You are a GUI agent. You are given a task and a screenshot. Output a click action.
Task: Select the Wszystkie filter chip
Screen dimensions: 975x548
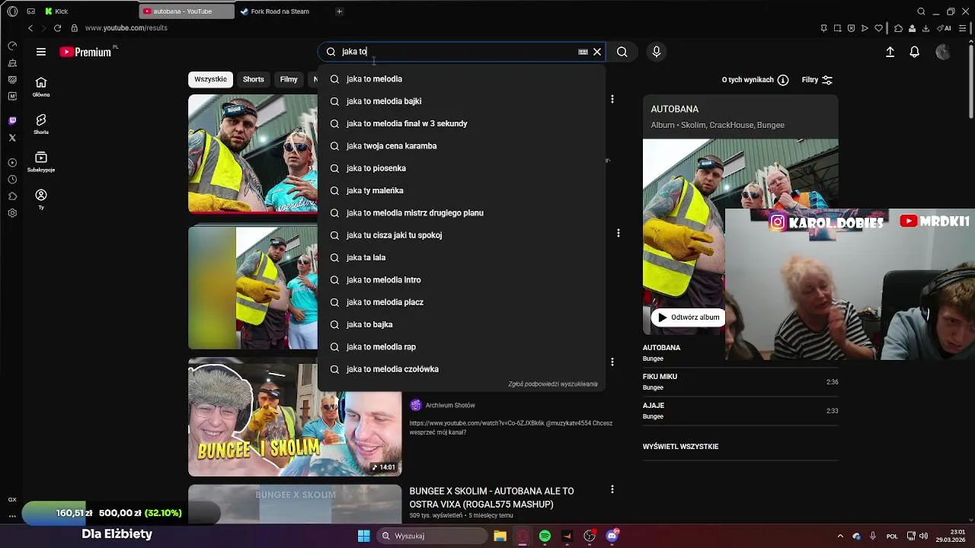[210, 79]
